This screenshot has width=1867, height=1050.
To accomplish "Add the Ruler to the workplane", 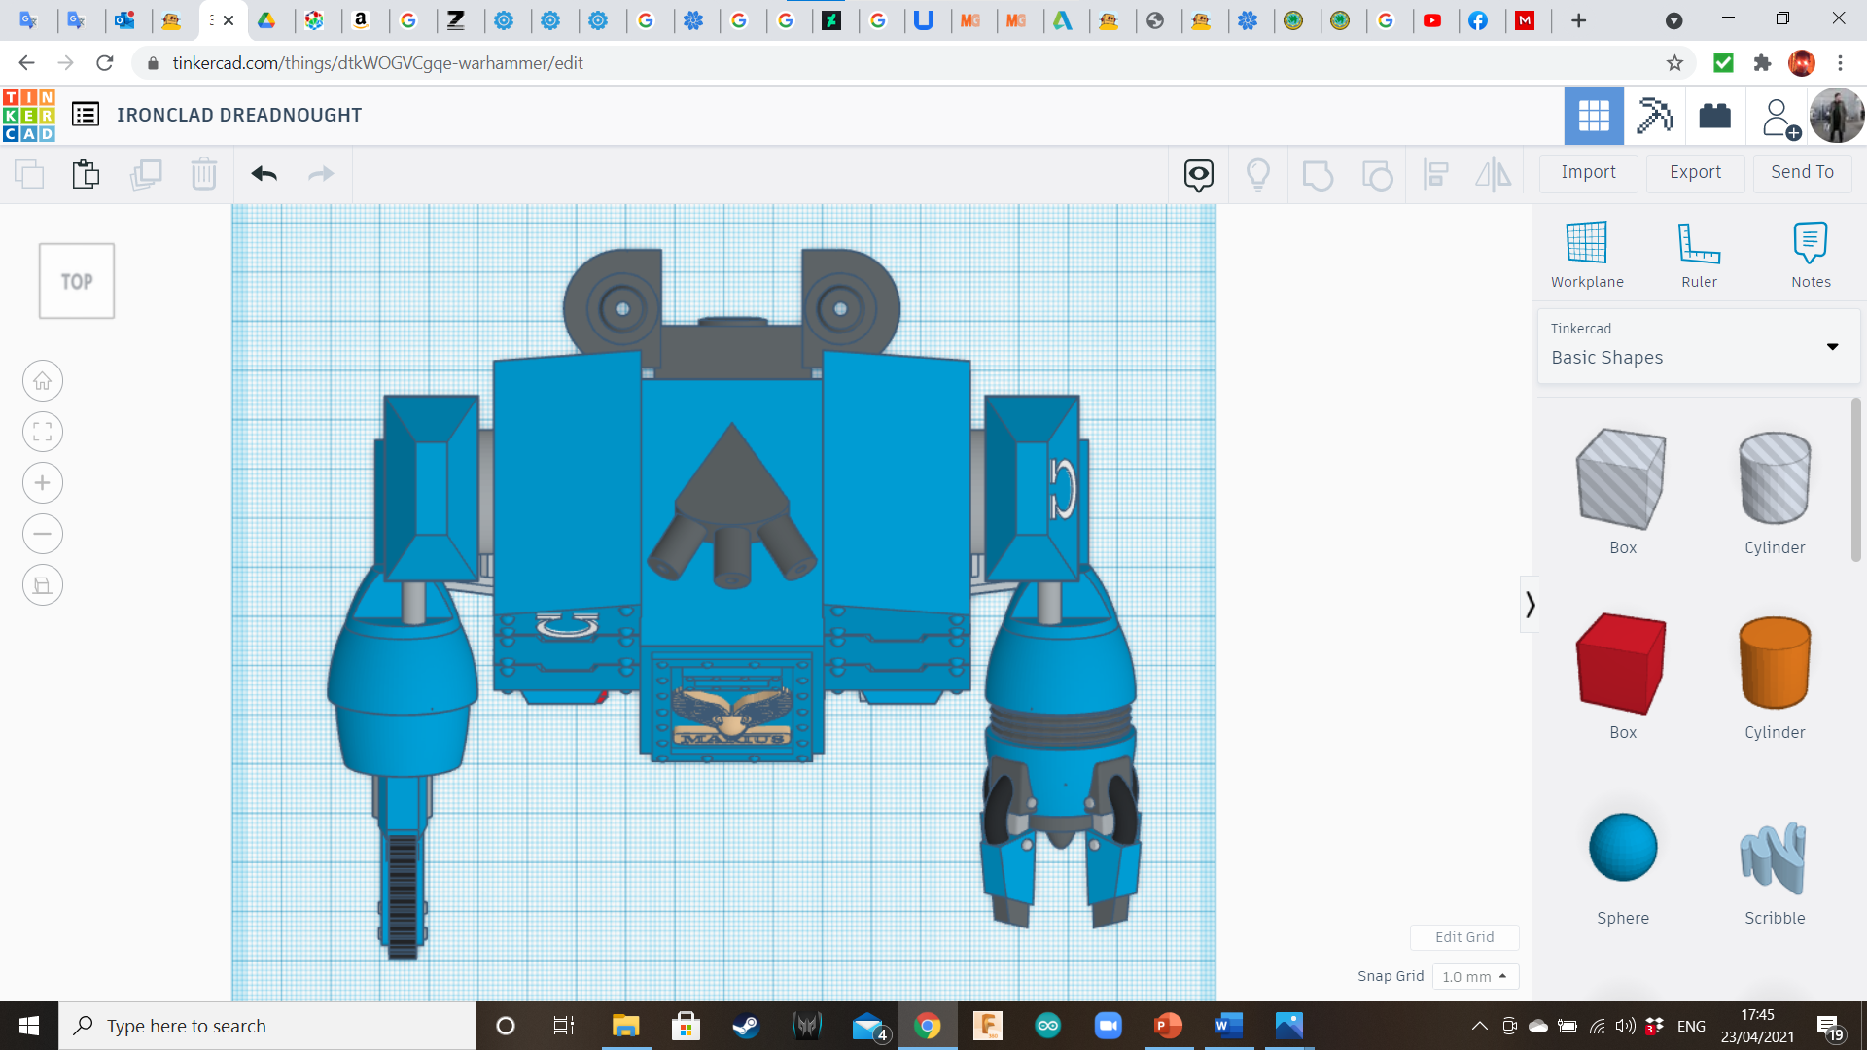I will coord(1699,255).
